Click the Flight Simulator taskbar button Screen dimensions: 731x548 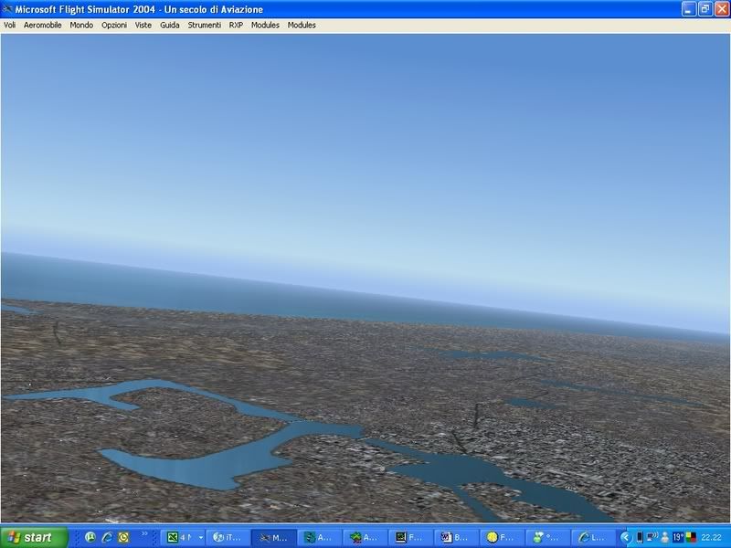click(273, 537)
